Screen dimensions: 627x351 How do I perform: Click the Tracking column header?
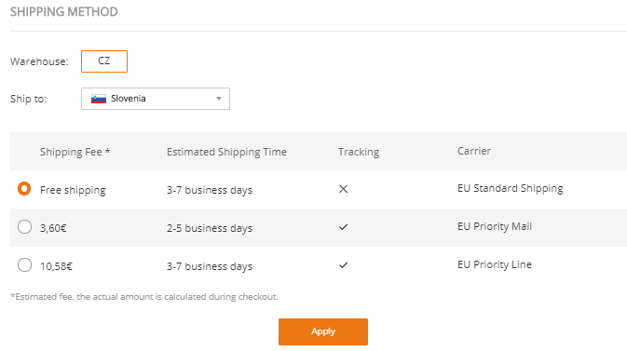359,152
